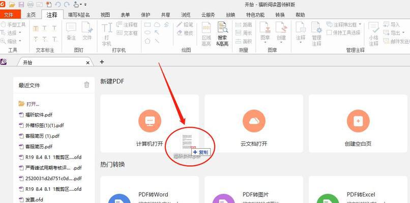
Task: Select the 注释框 callout tool
Action: click(x=127, y=24)
